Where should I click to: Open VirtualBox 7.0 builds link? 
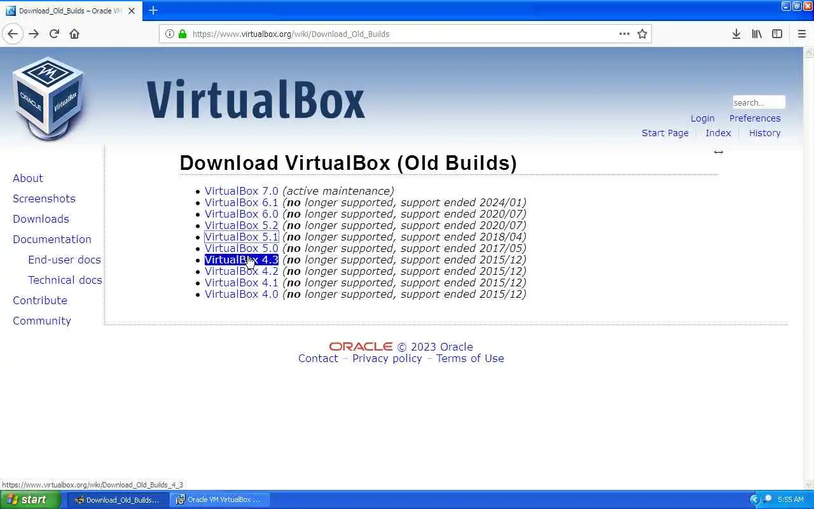(242, 191)
